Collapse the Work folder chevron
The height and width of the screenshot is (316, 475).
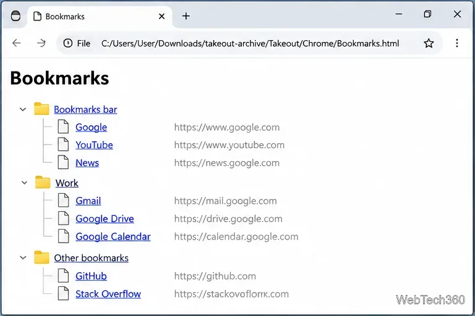point(25,183)
